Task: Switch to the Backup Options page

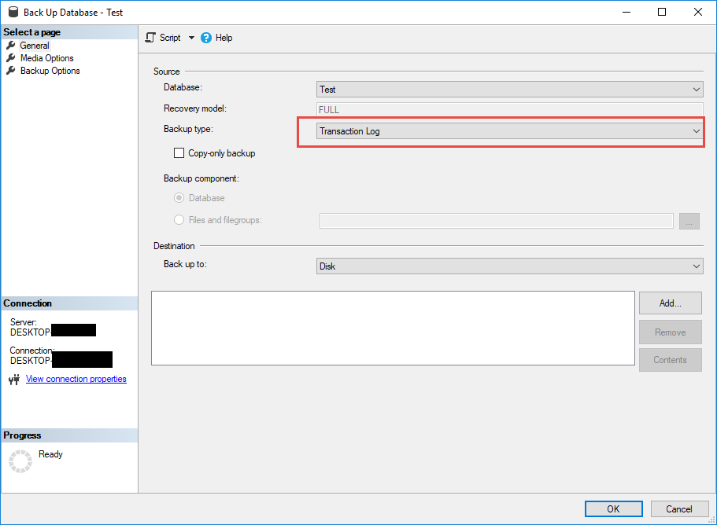Action: click(x=50, y=71)
